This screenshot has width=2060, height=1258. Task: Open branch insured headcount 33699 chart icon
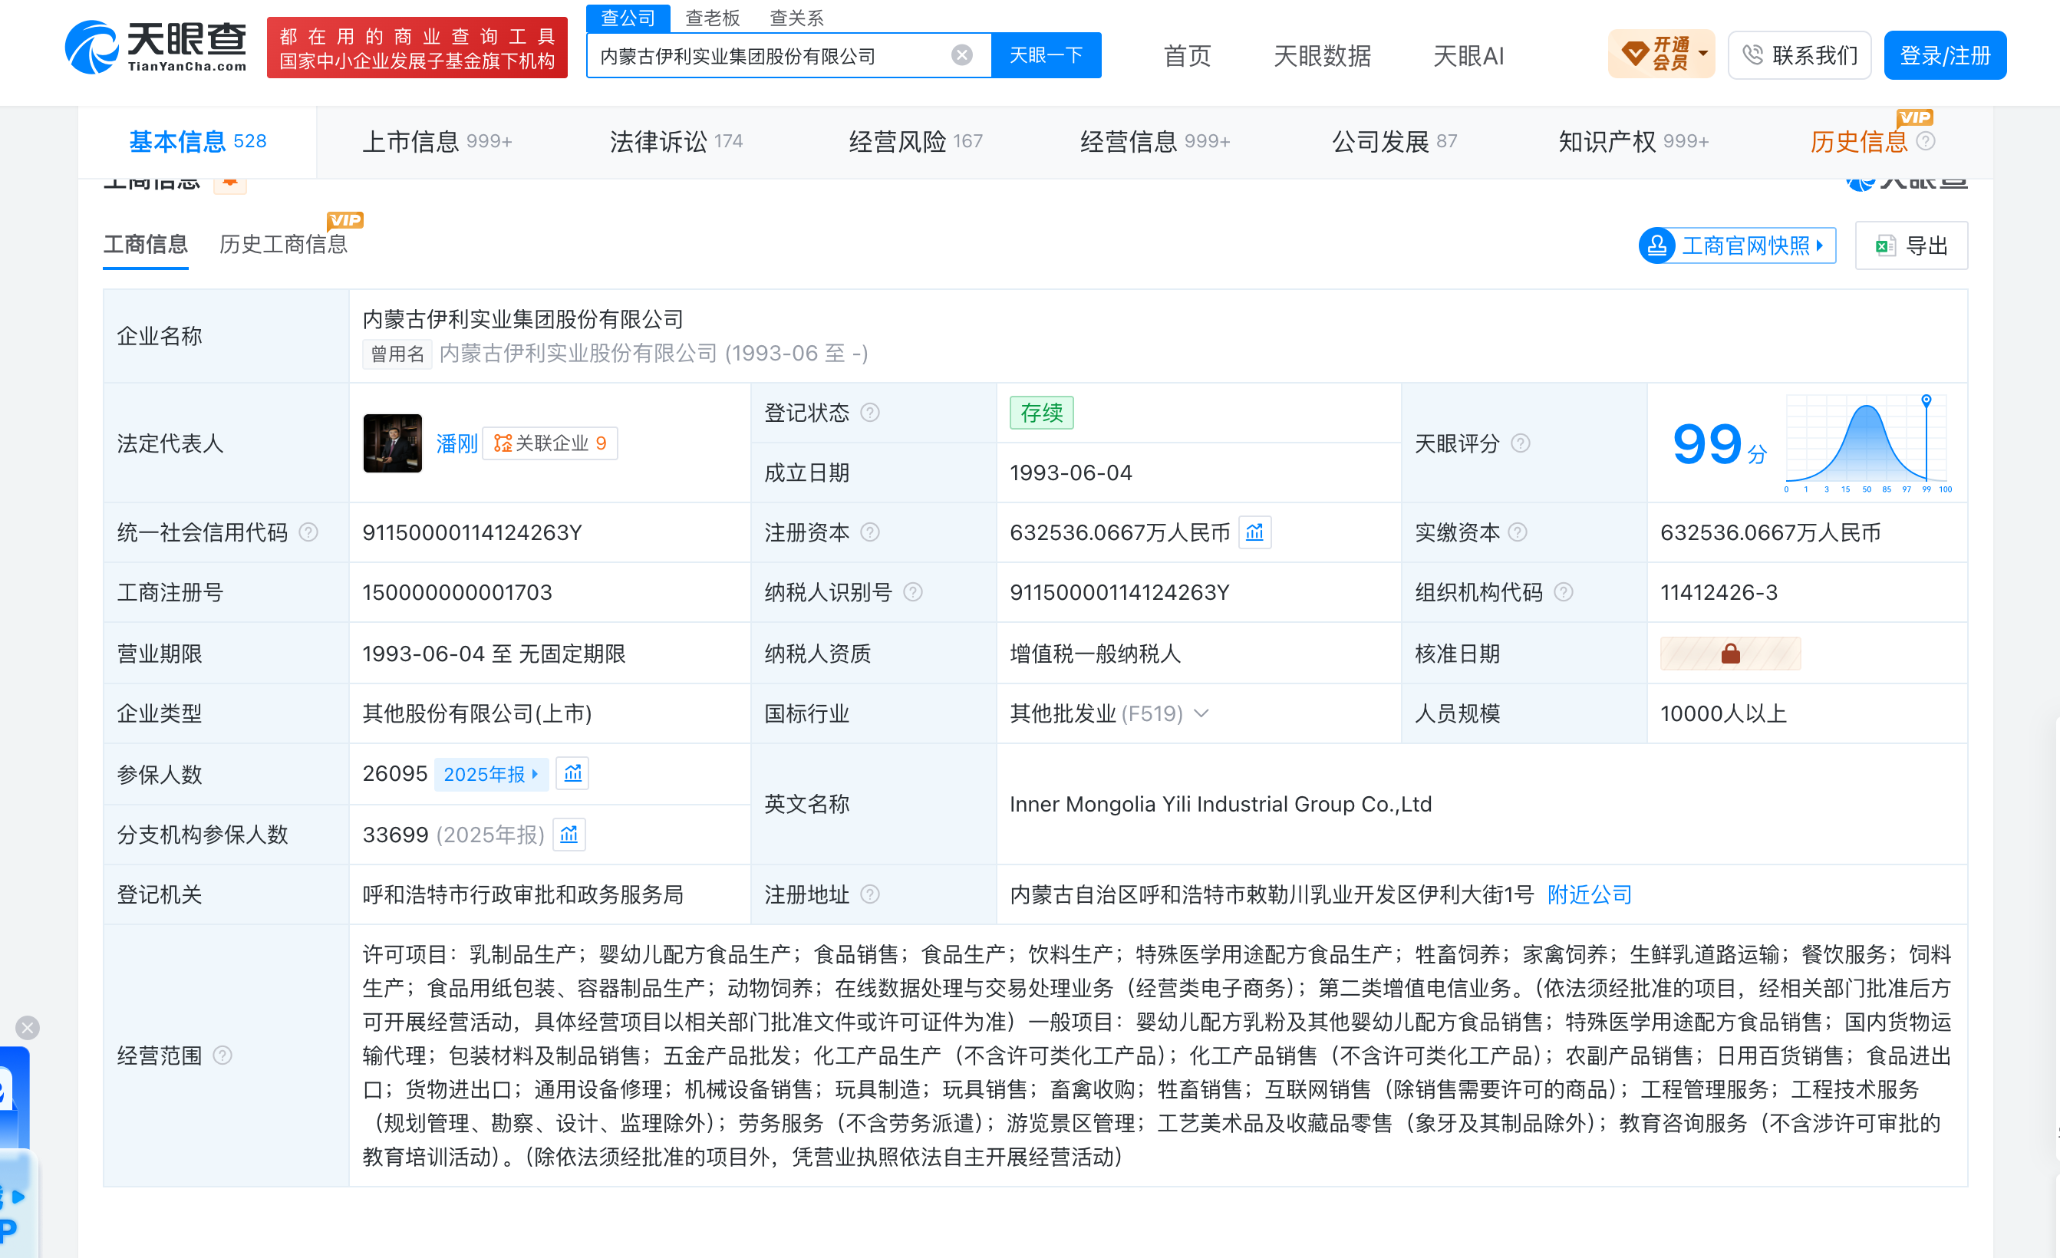coord(569,835)
